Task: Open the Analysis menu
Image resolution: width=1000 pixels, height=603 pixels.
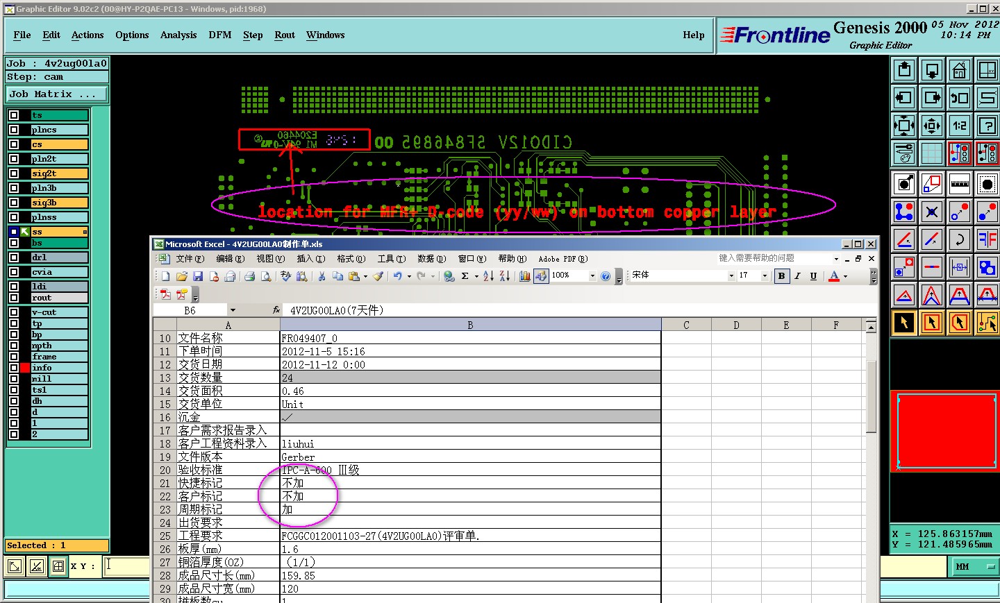Action: coord(178,35)
